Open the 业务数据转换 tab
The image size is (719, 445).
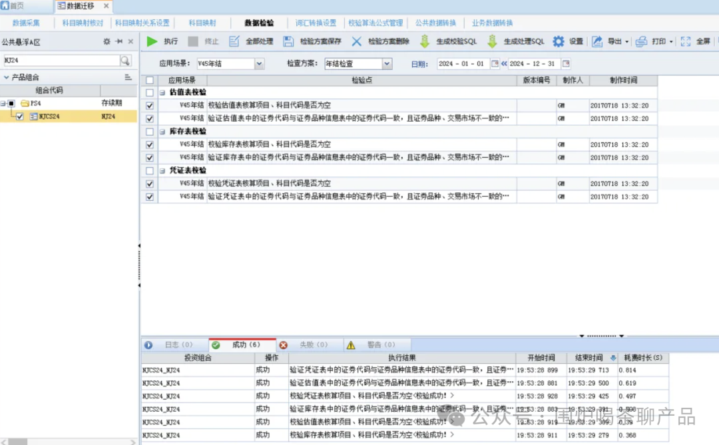click(493, 23)
